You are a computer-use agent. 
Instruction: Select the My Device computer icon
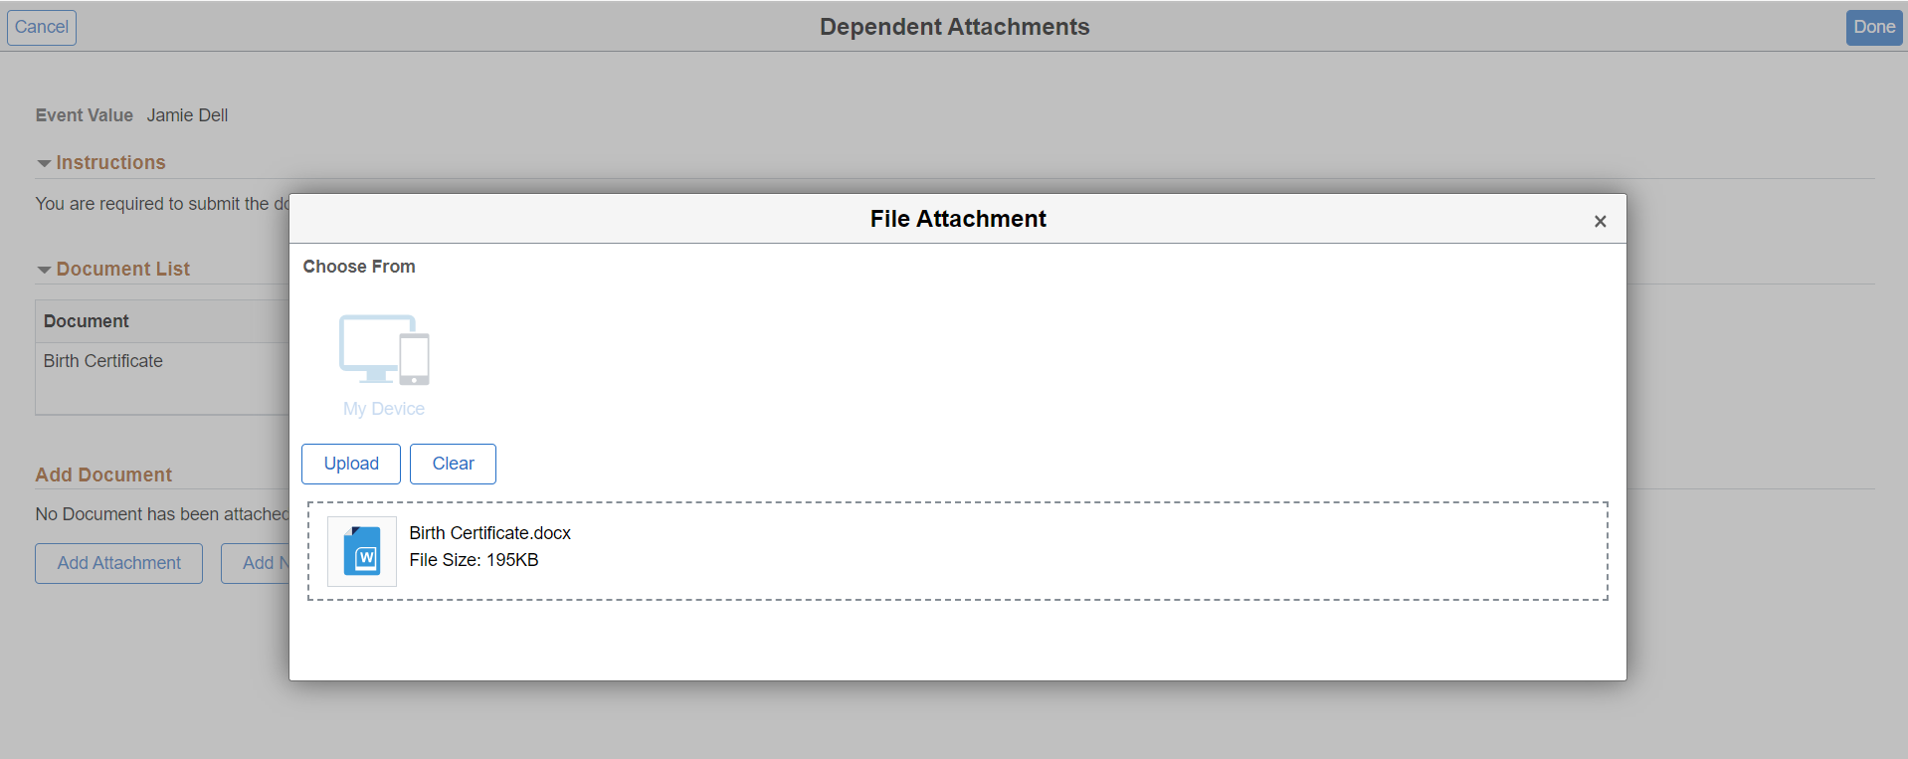[384, 349]
